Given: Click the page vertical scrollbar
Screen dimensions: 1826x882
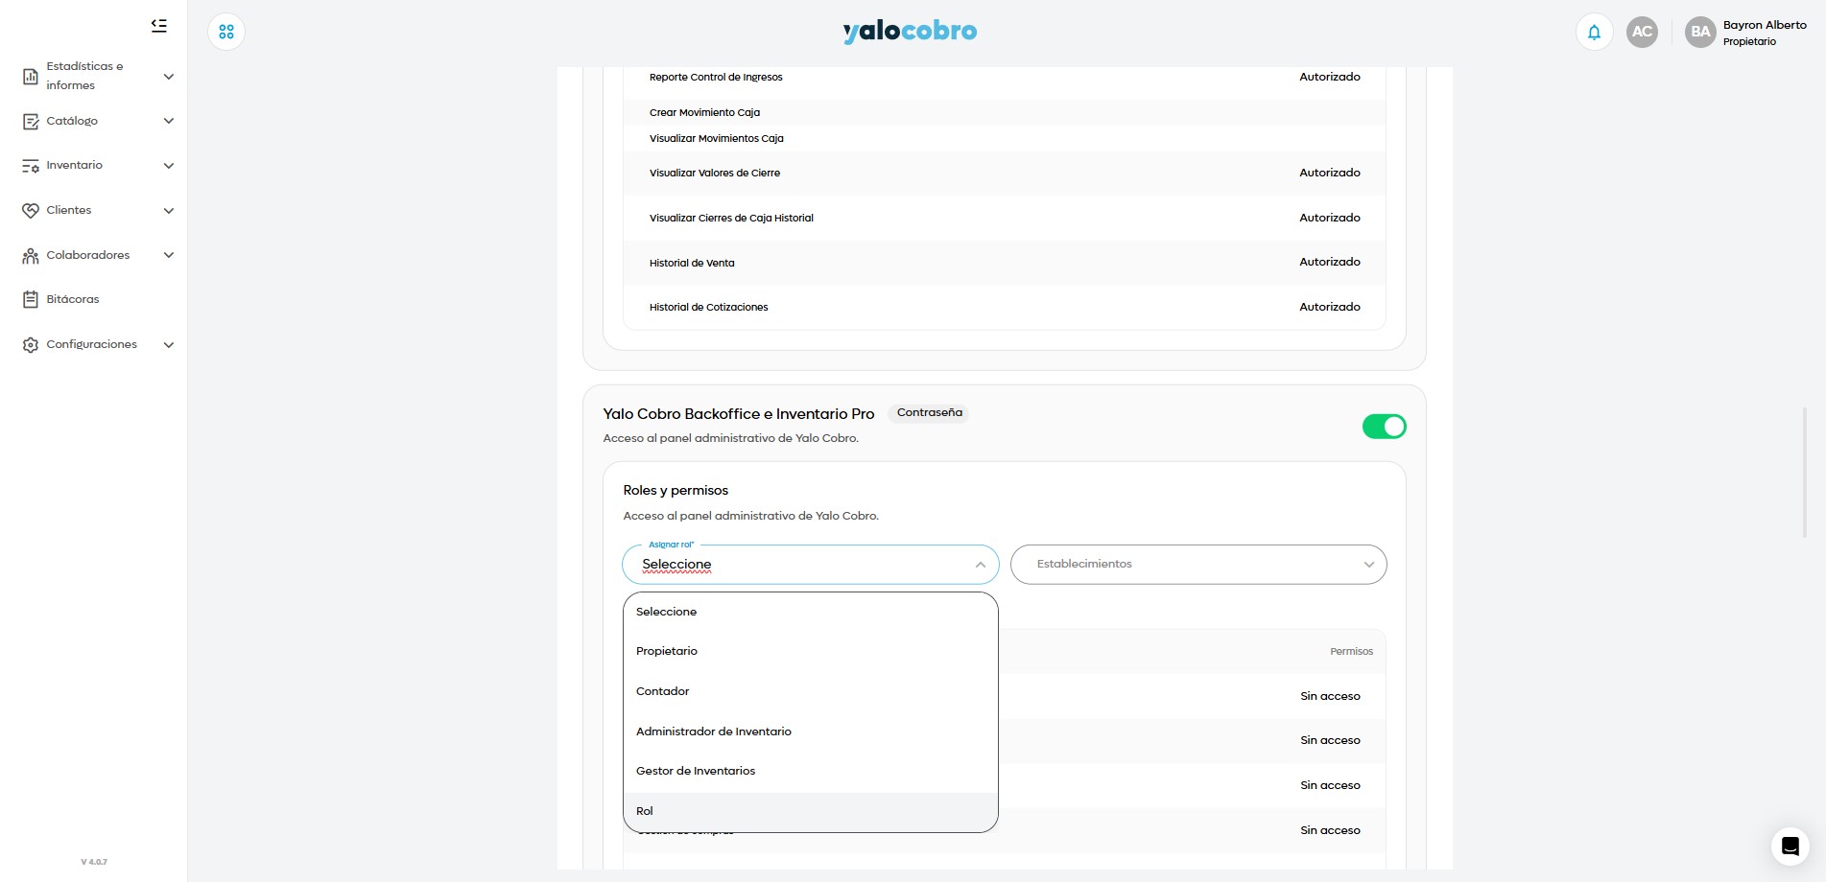Looking at the screenshot, I should [1804, 472].
